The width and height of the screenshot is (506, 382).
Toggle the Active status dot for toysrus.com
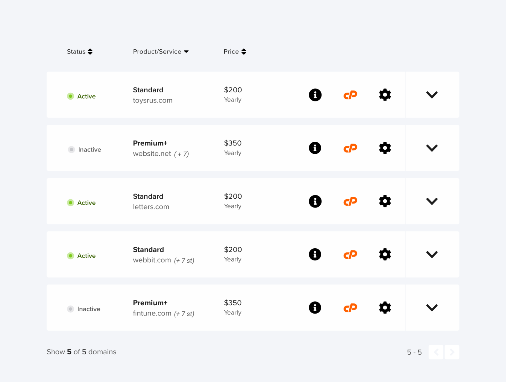(x=70, y=96)
